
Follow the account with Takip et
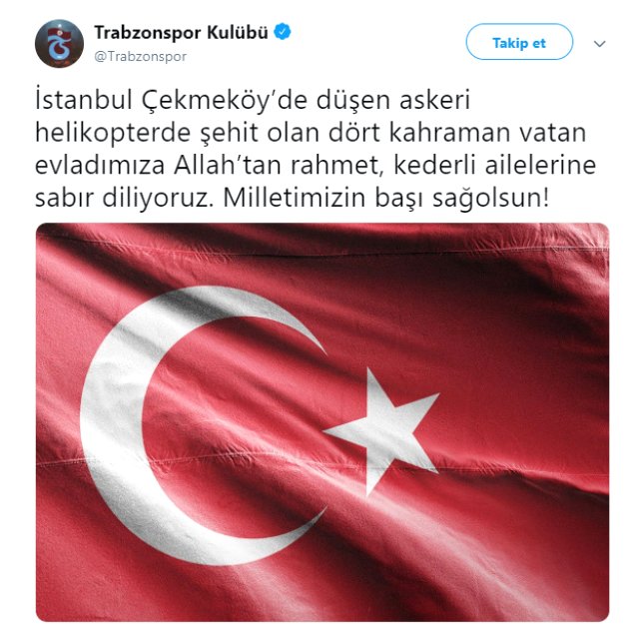click(x=519, y=42)
